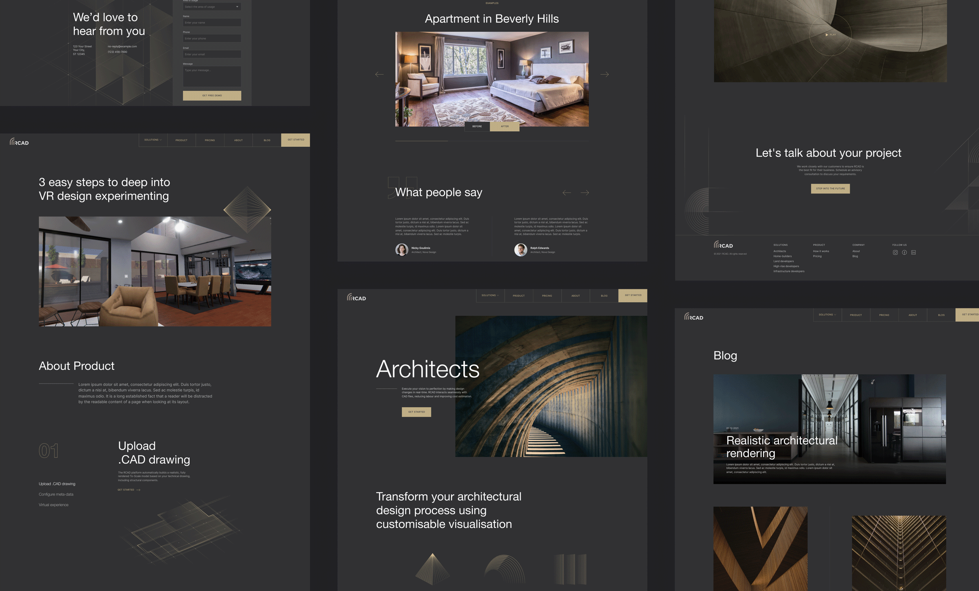Open the Instagram social icon in footer
979x591 pixels.
click(895, 253)
